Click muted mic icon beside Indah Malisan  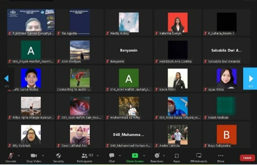pyautogui.click(x=205, y=118)
